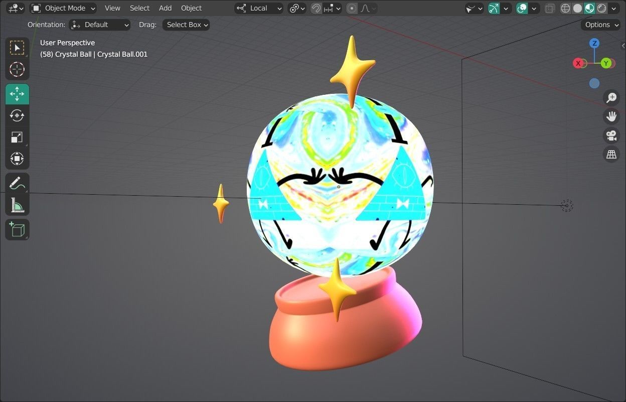Click the small left golden sparkle

[221, 203]
